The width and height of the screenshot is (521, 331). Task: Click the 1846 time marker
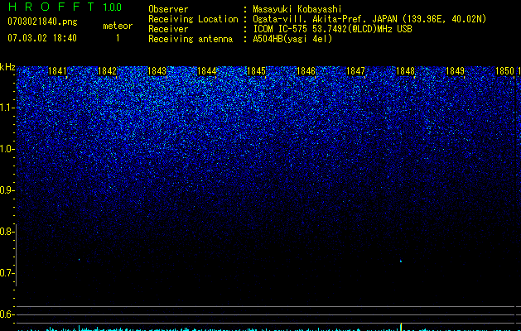coord(306,71)
